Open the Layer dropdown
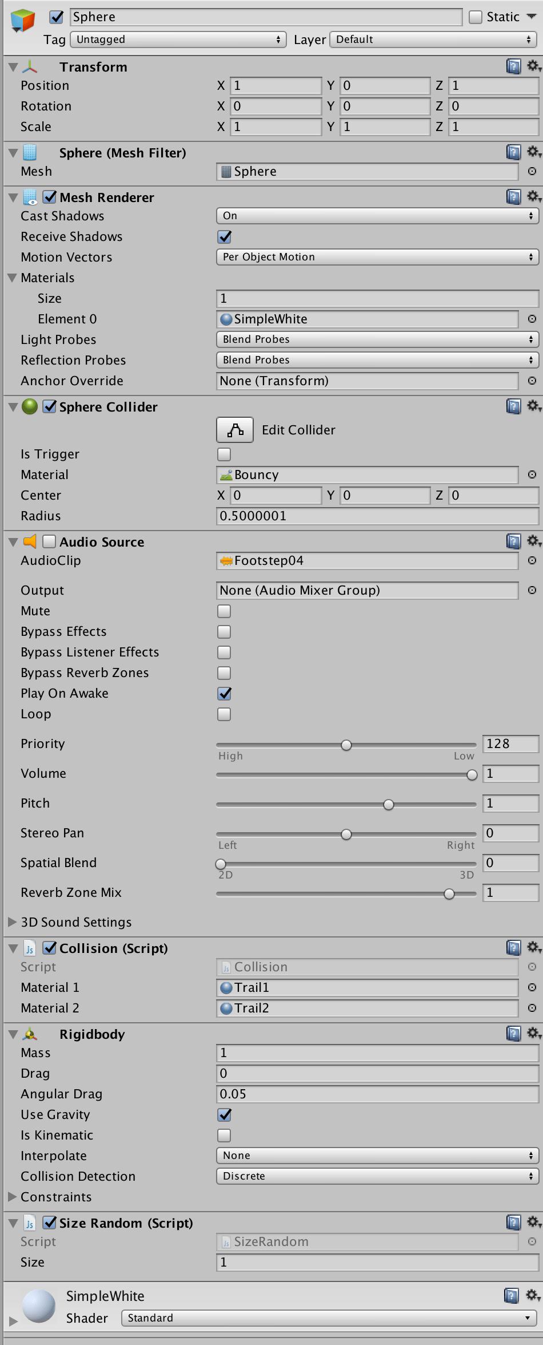 [x=433, y=39]
